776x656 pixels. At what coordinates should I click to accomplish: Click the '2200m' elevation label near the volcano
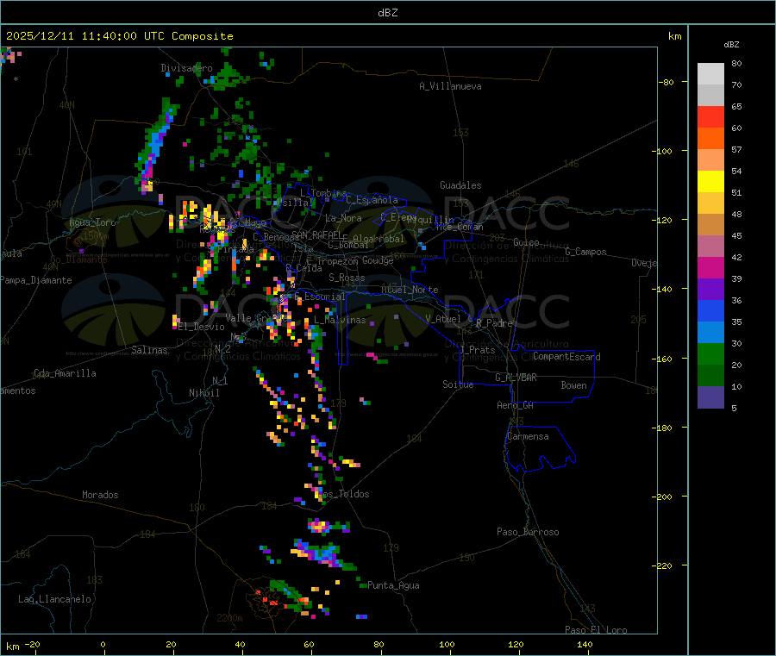[x=229, y=618]
